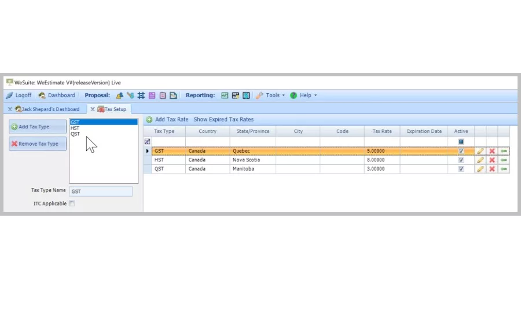Select the Nova Scotia cell
This screenshot has width=521, height=318.
[253, 160]
